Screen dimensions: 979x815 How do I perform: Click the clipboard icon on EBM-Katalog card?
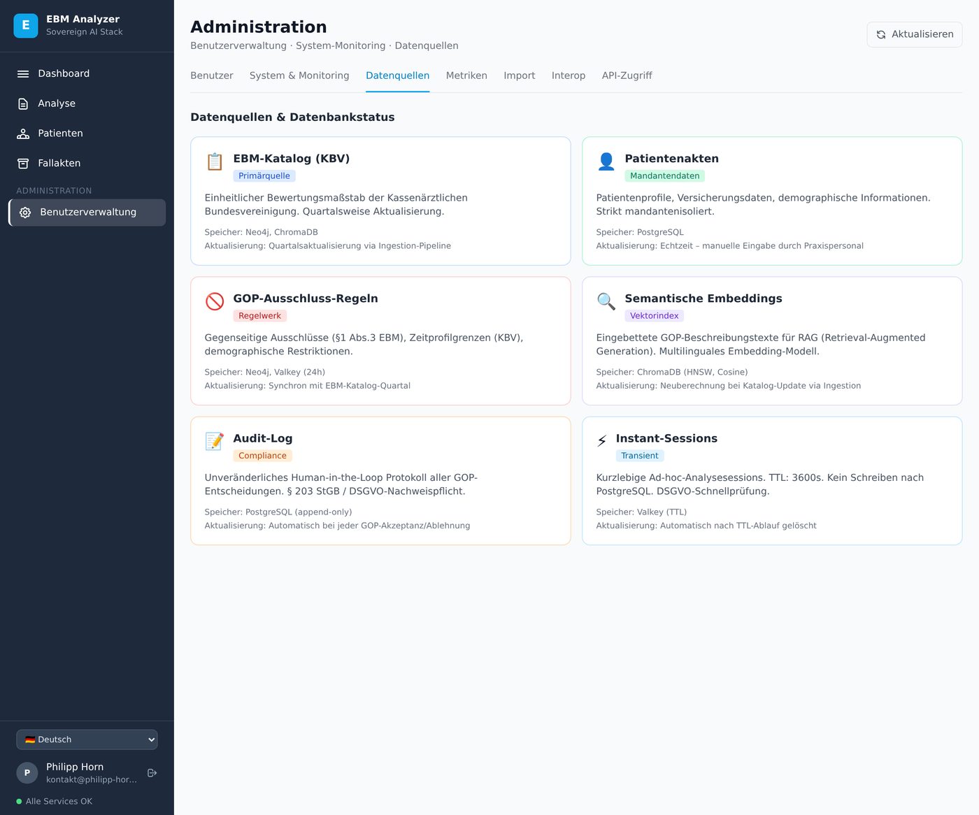[x=215, y=161]
